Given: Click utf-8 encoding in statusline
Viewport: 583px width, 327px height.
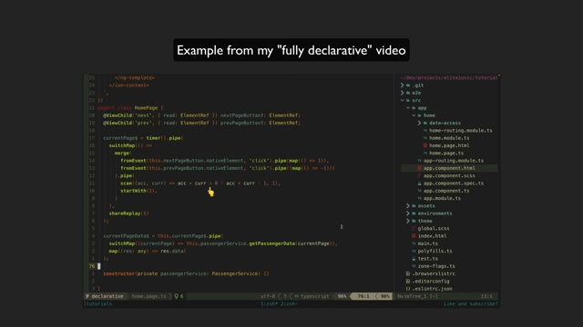Looking at the screenshot, I should pyautogui.click(x=268, y=296).
